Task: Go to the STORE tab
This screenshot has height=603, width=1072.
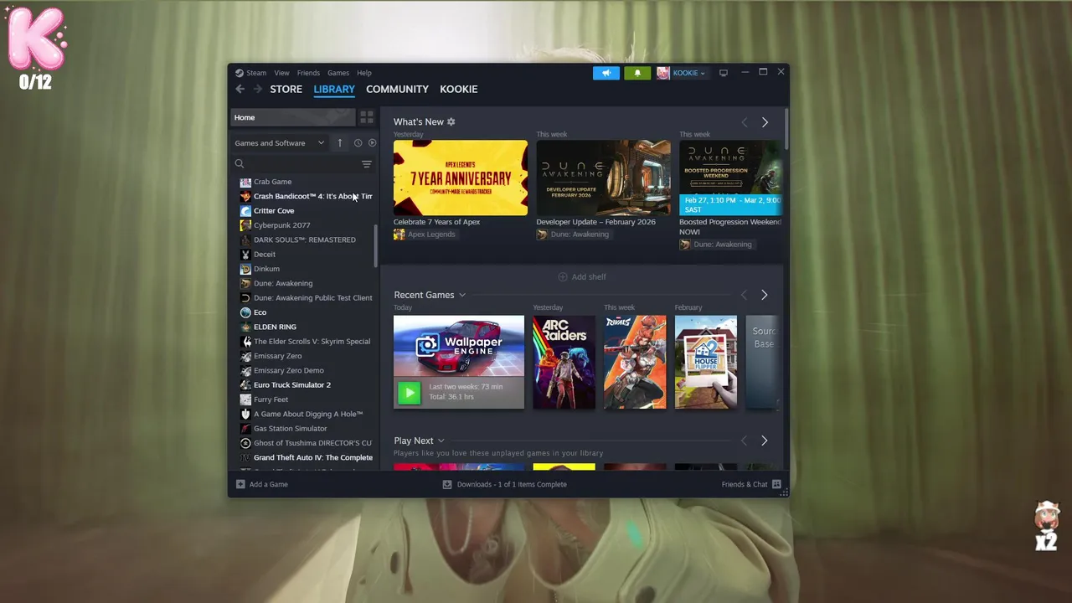Action: coord(286,89)
